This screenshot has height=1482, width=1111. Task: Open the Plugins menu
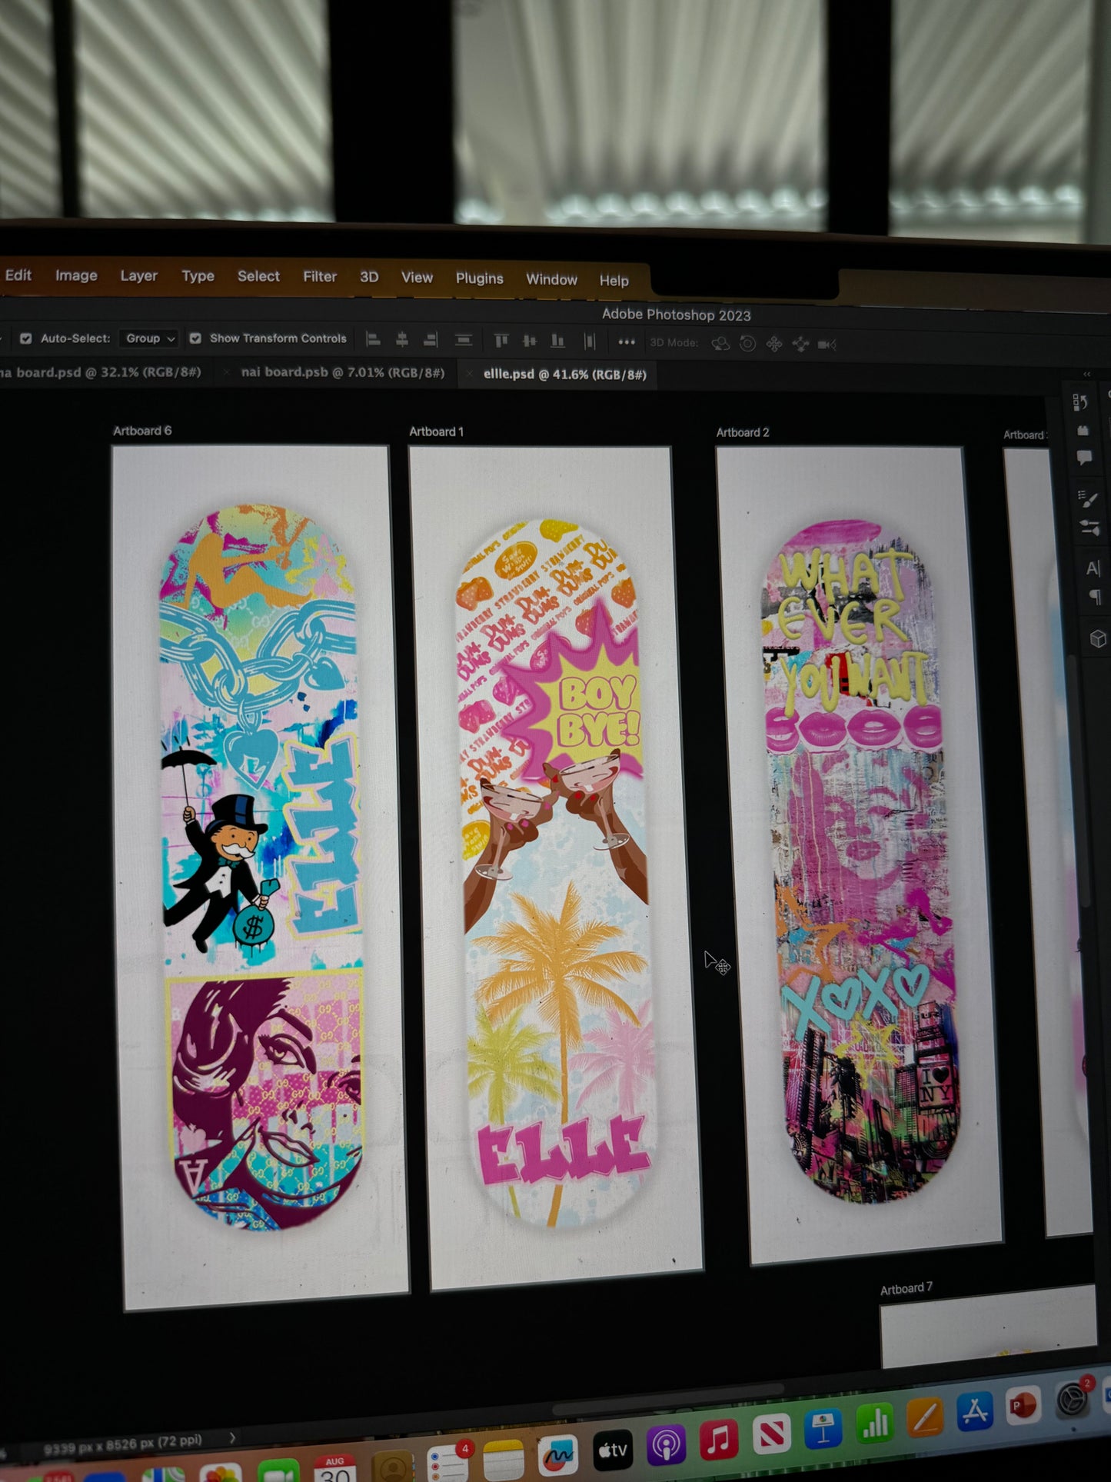tap(479, 278)
